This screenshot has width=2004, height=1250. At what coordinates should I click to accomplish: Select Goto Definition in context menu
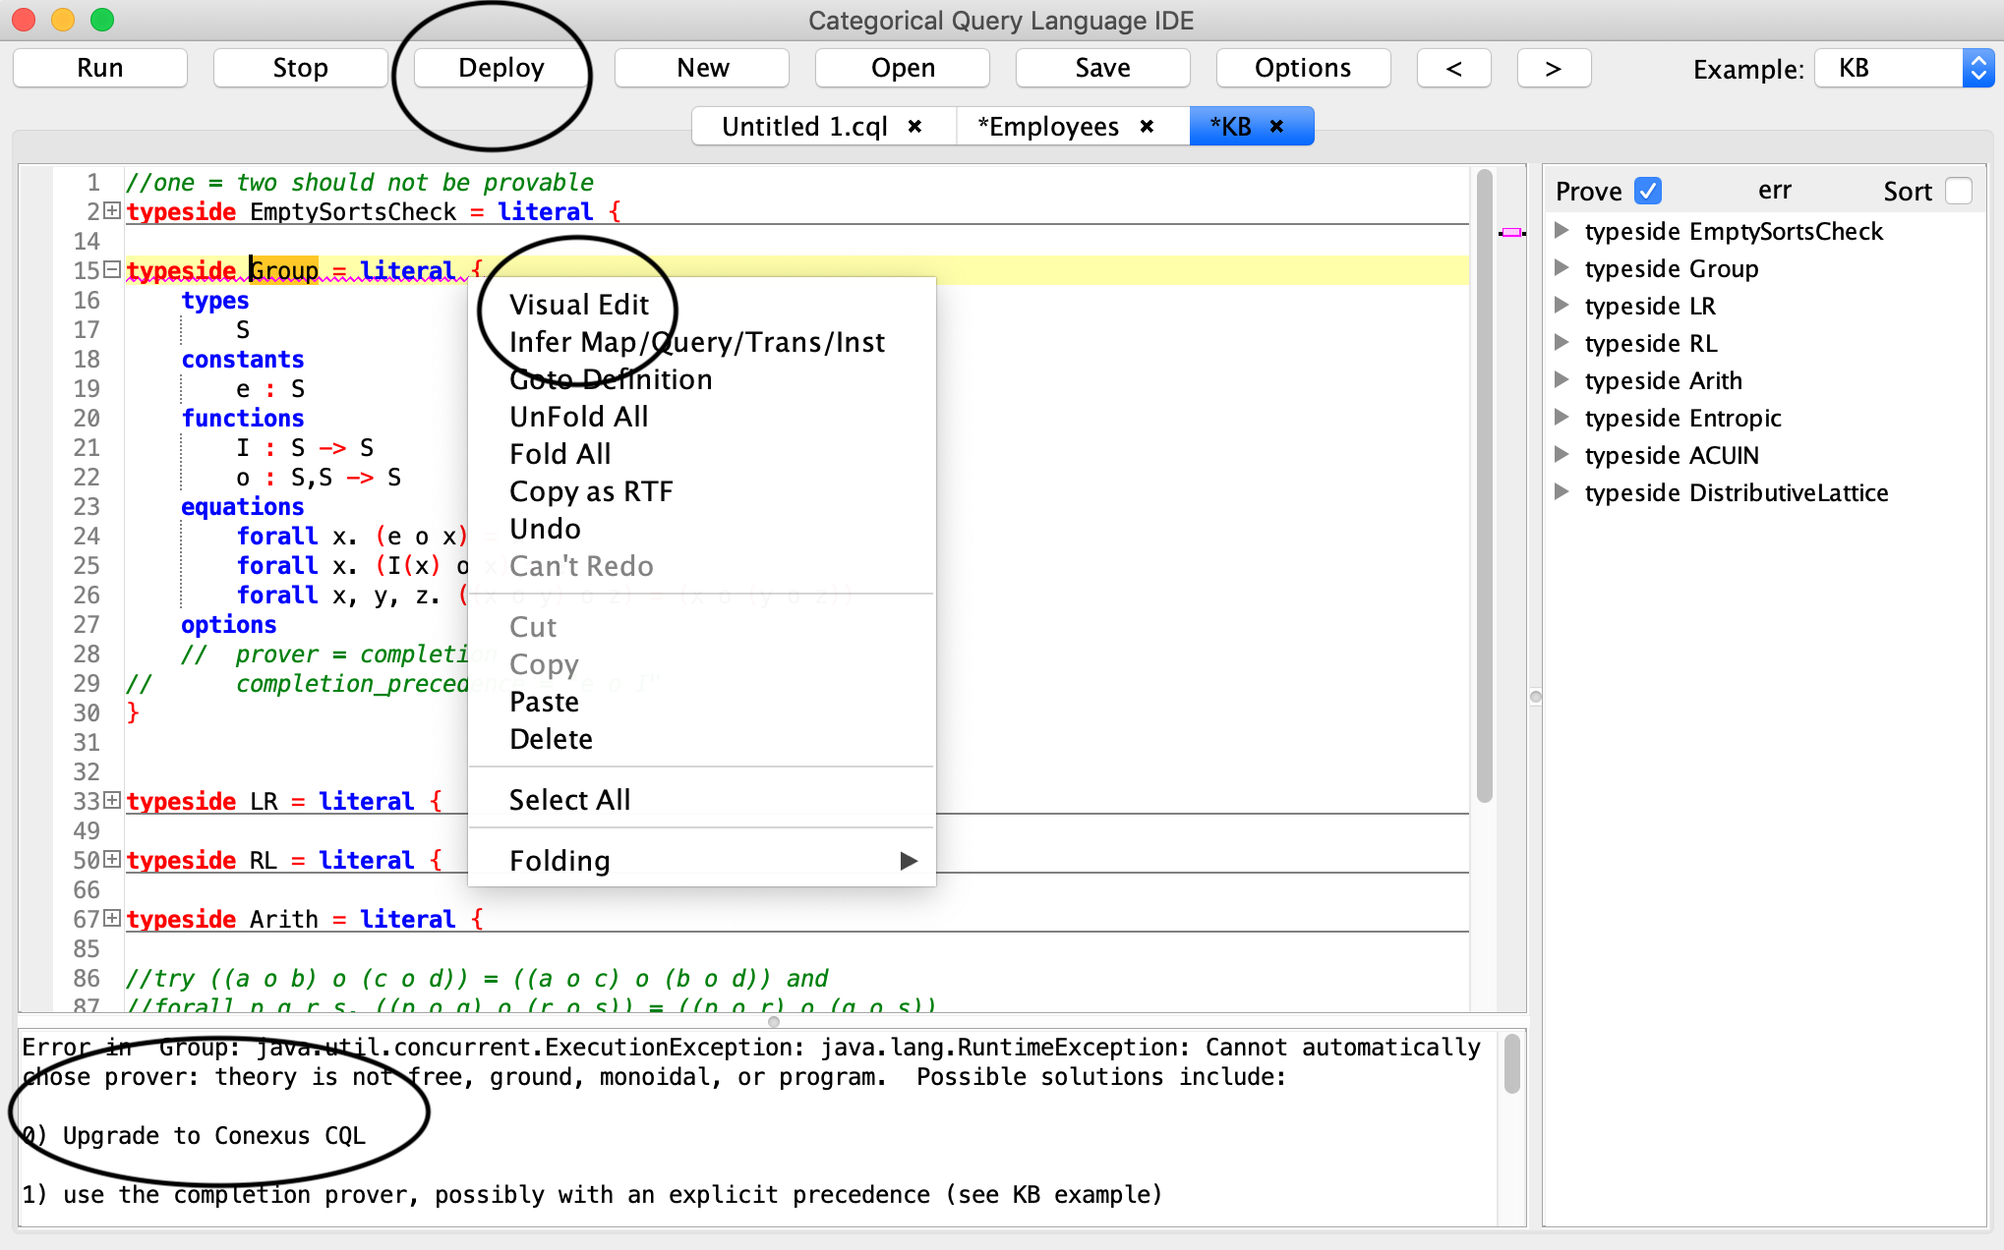[x=702, y=379]
